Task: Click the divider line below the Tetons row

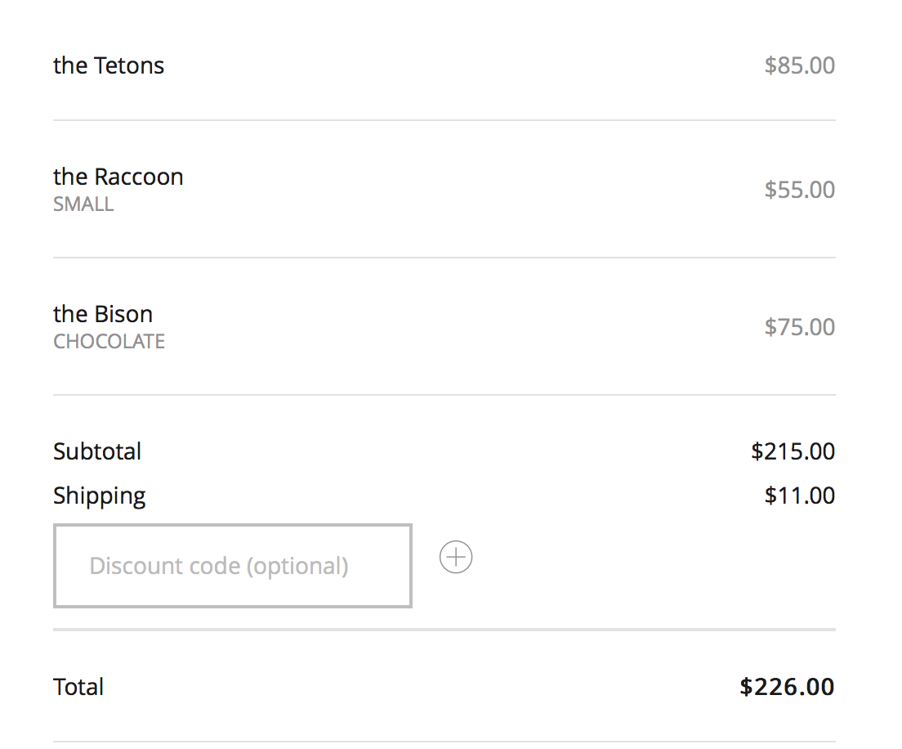Action: point(444,120)
